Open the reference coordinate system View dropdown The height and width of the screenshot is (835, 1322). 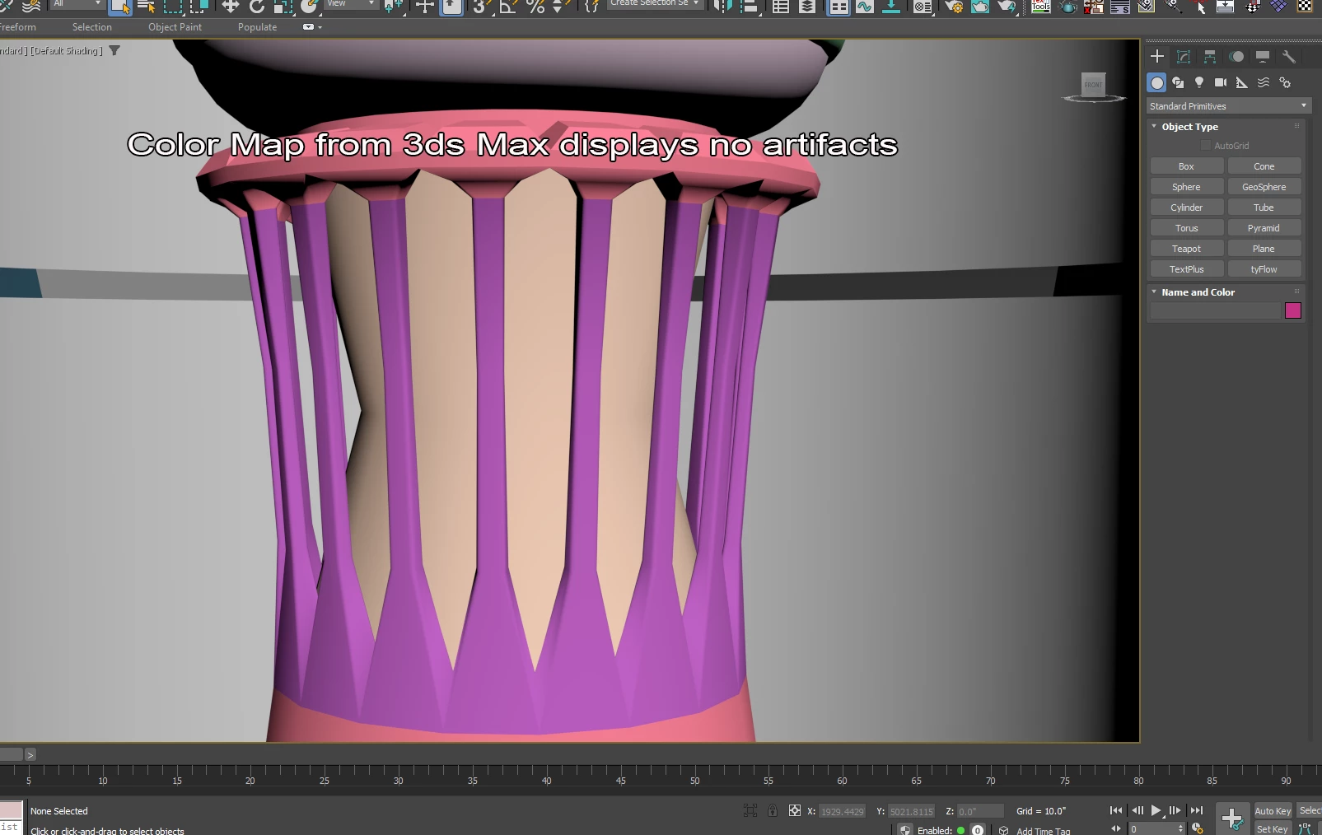[351, 4]
